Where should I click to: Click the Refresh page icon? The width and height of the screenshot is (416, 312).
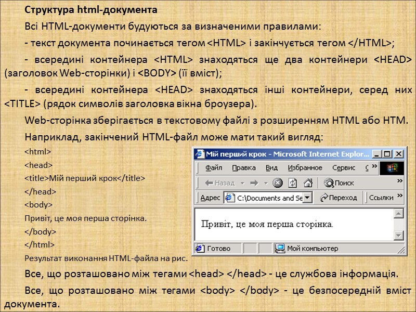pos(292,182)
